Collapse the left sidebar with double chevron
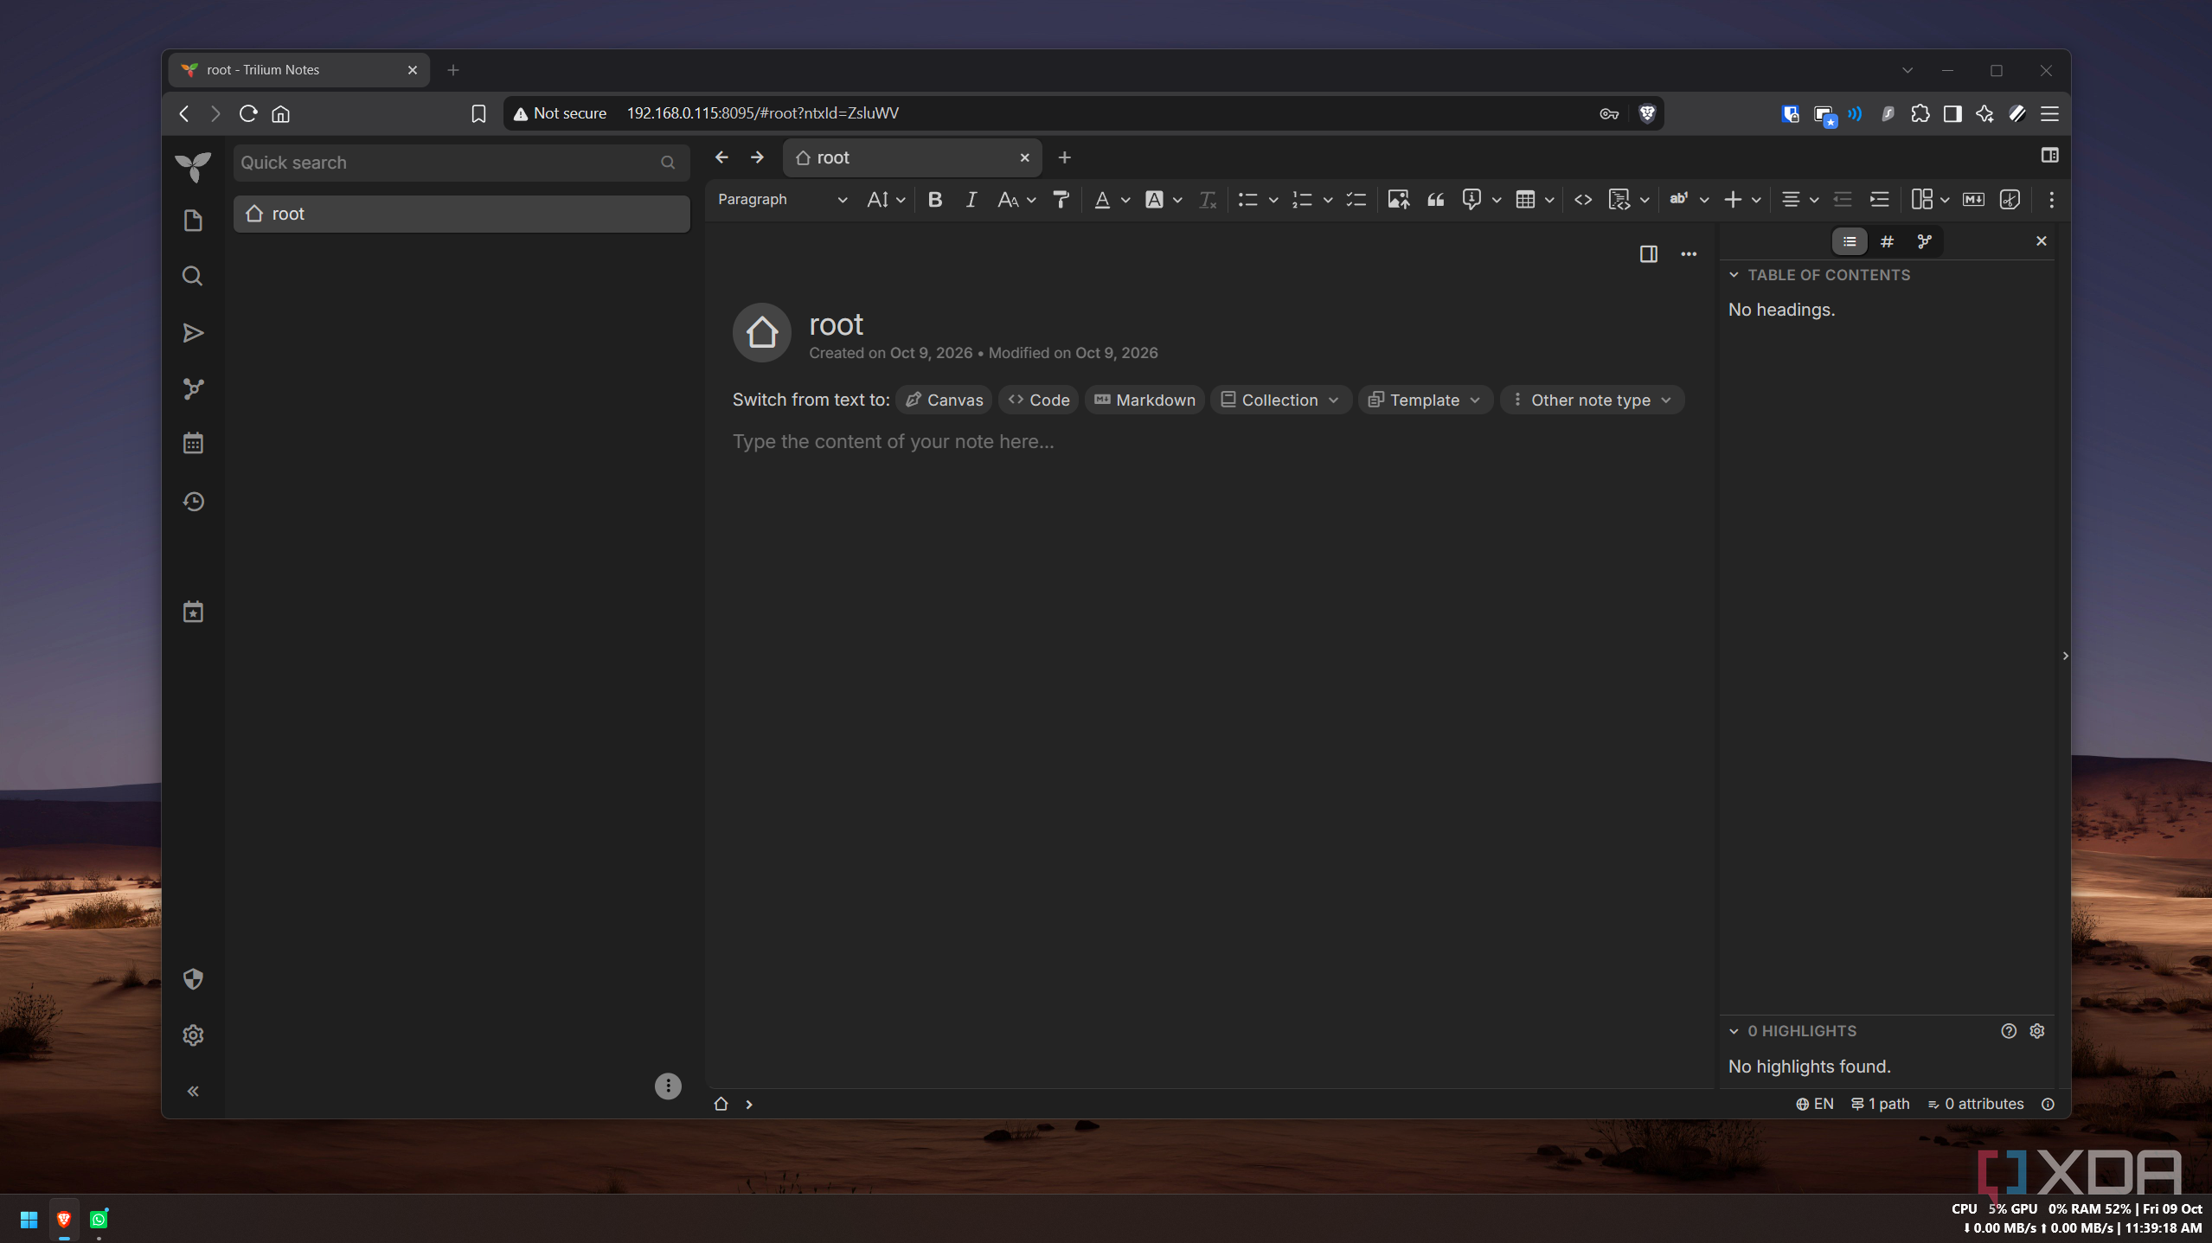Image resolution: width=2212 pixels, height=1243 pixels. pyautogui.click(x=193, y=1092)
